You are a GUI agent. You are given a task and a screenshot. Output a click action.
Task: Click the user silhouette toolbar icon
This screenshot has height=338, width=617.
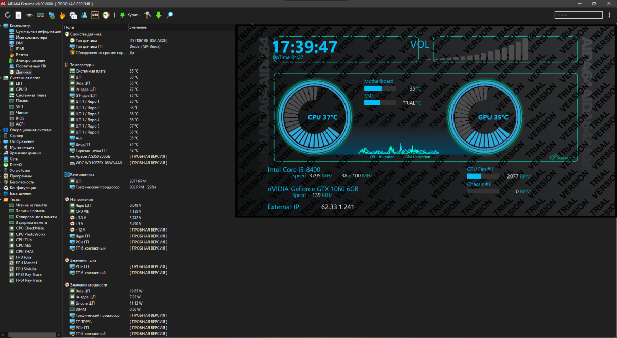(x=84, y=15)
